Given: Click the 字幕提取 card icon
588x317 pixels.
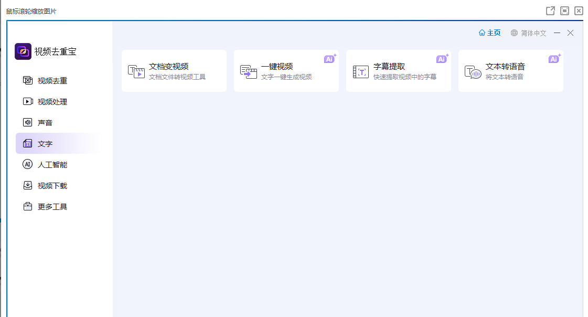Looking at the screenshot, I should [x=360, y=72].
